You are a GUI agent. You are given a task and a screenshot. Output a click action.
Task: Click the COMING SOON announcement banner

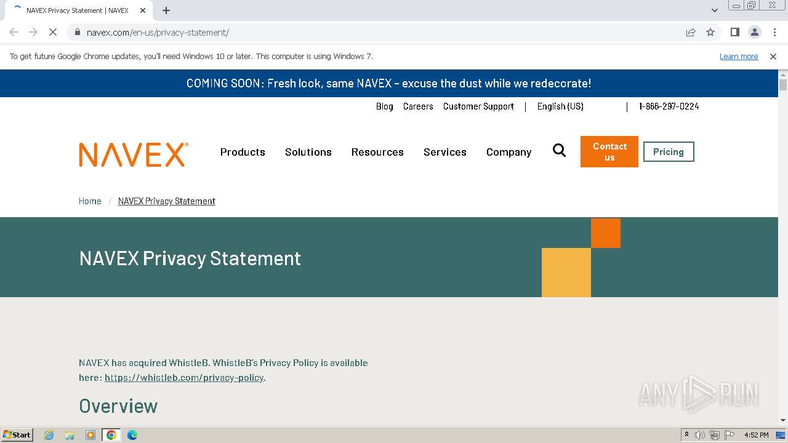(389, 83)
